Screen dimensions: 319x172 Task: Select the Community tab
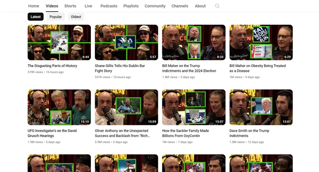click(x=155, y=6)
